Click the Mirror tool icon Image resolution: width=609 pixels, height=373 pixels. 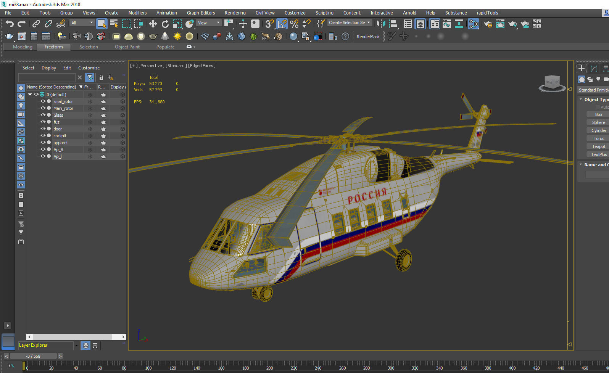(381, 24)
